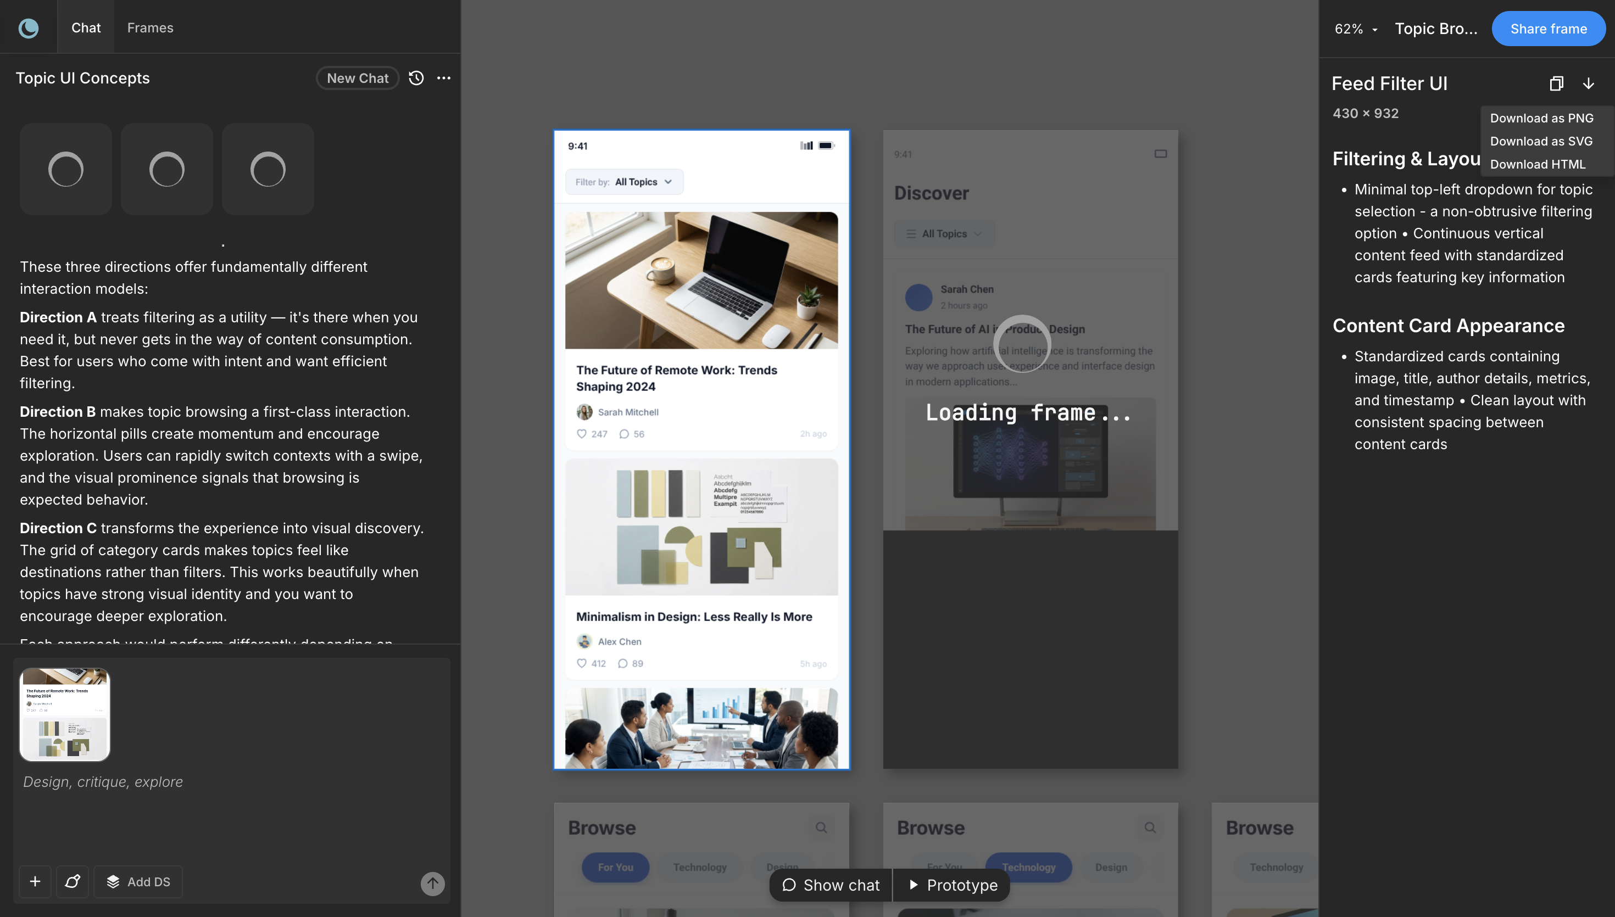Click the download arrow for Feed Filter UI
The image size is (1615, 917).
pos(1589,83)
